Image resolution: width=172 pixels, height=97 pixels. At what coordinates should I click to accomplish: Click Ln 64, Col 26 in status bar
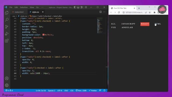41,91
